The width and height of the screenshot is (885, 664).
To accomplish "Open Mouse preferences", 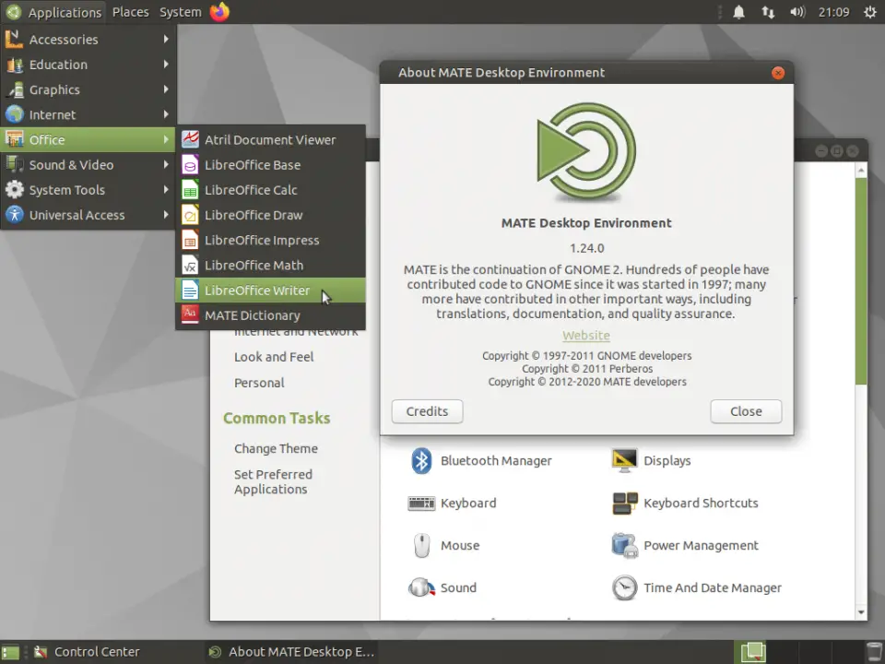I will 460,545.
